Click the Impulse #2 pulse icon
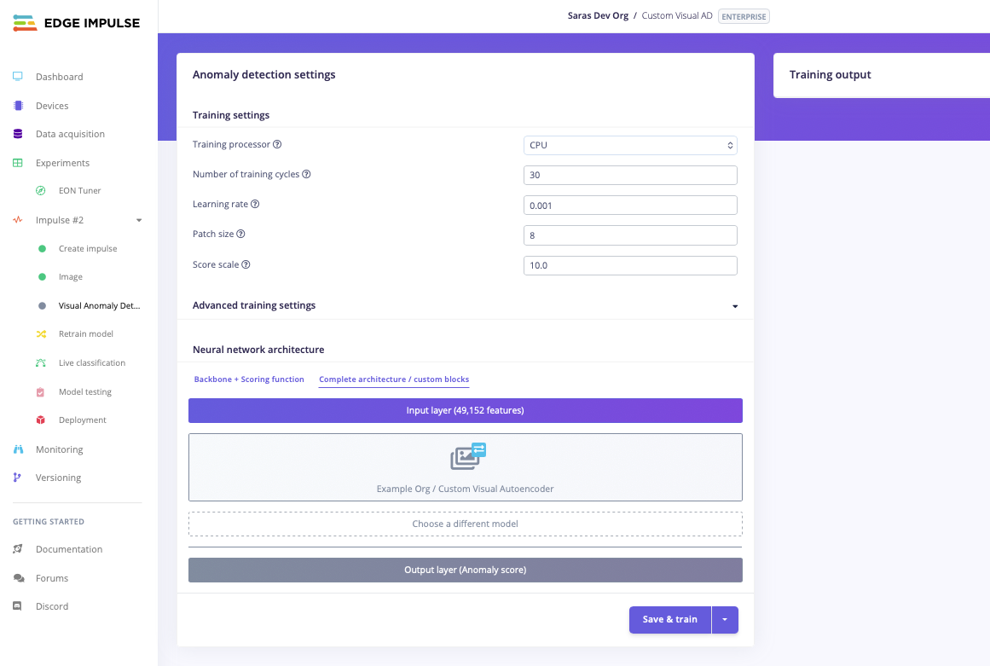The image size is (990, 666). coord(18,220)
